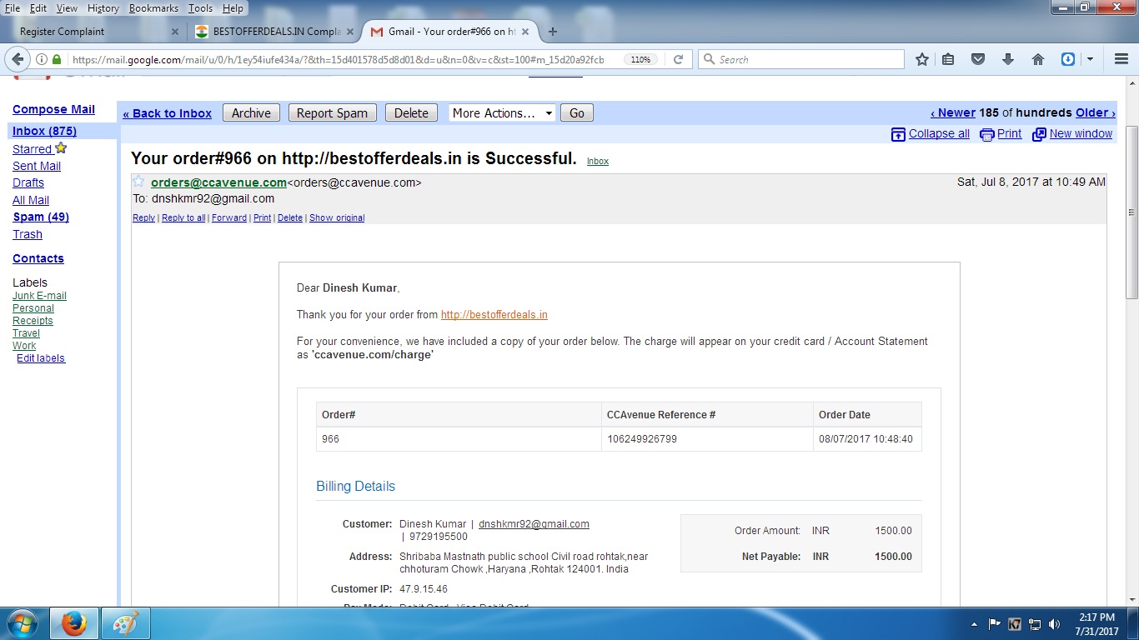Bookmark this page with the star icon
Screen dimensions: 1139x640
[922, 59]
